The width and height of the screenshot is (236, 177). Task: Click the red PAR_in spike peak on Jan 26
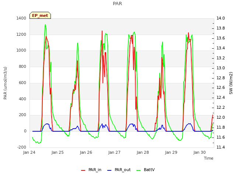(102, 31)
